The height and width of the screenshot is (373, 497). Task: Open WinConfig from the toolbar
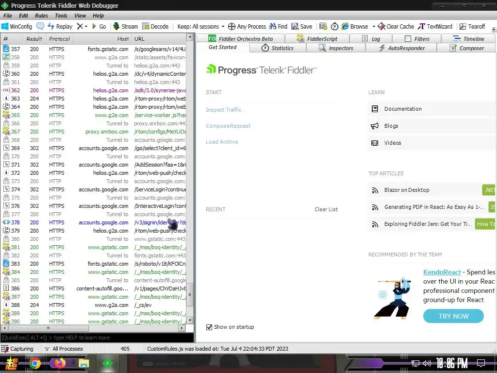(17, 26)
